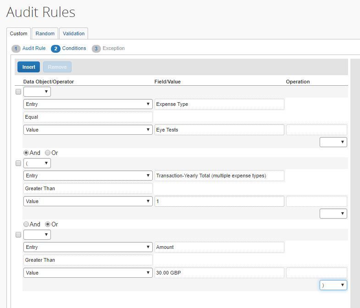Select And radio before Amount condition
360x308 pixels.
click(x=26, y=224)
